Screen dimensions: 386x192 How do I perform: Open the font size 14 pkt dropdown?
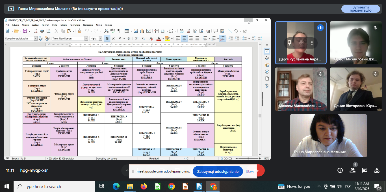coord(100,38)
